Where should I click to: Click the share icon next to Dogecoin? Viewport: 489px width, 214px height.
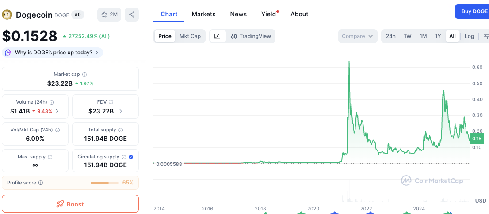[132, 15]
